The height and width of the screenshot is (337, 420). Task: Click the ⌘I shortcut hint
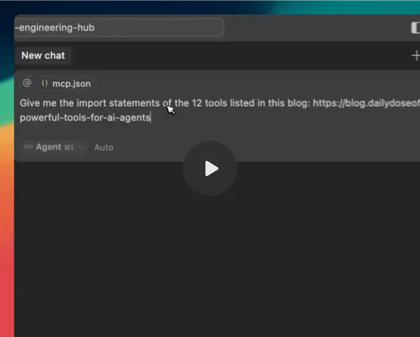coord(69,147)
